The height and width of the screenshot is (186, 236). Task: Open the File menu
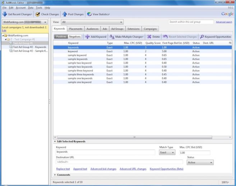[x=5, y=8]
